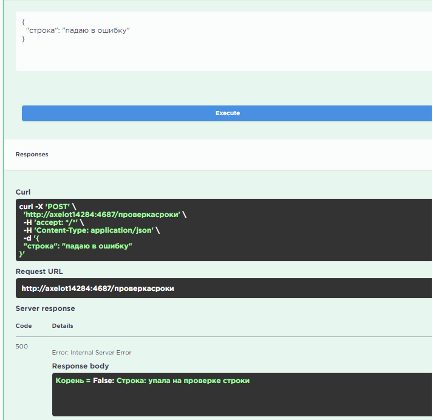Click the Details column header

pos(63,326)
